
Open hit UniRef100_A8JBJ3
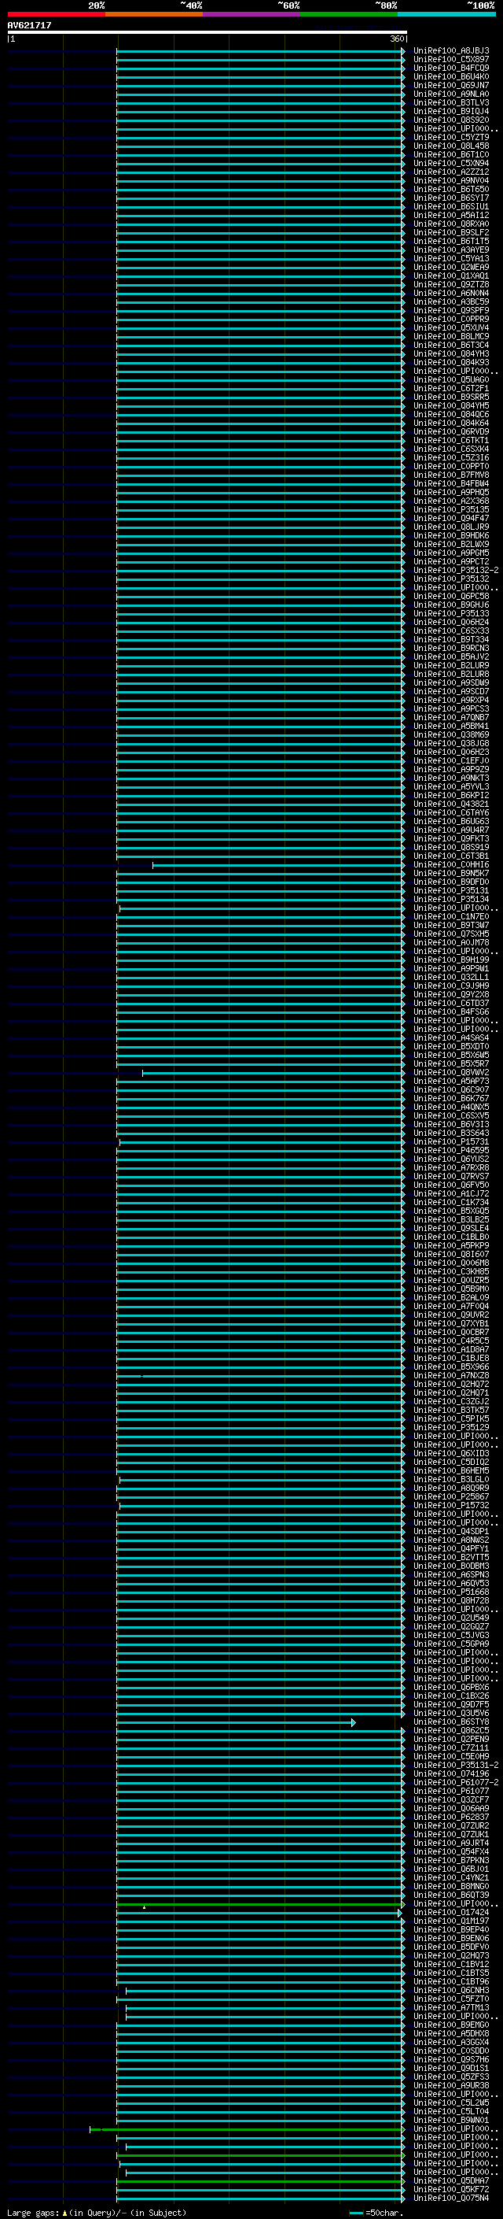(451, 51)
